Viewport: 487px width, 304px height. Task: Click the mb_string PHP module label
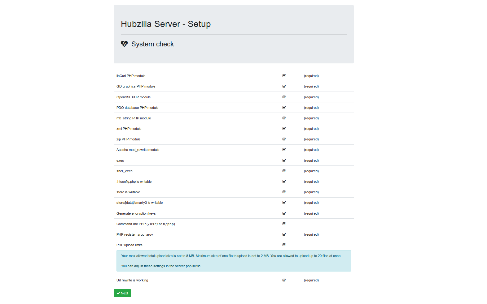[134, 118]
